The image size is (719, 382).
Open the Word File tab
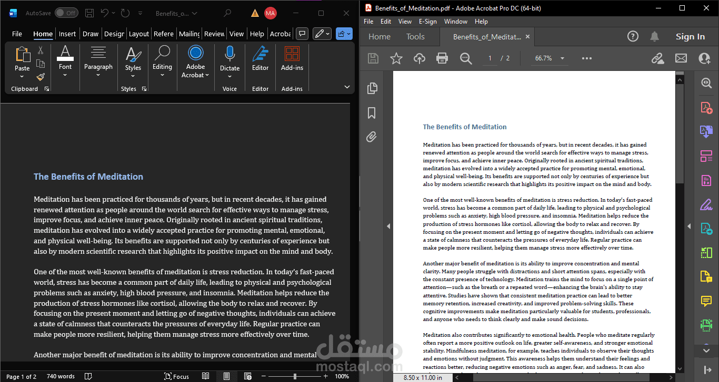17,34
